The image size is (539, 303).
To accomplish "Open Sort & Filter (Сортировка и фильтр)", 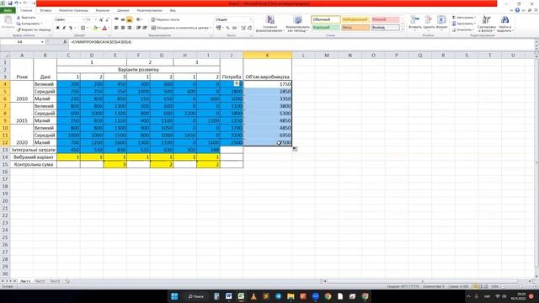I will 487,24.
